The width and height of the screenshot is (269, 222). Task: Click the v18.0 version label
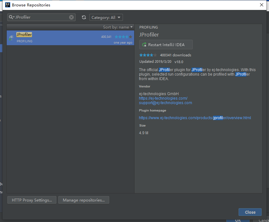tap(179, 62)
